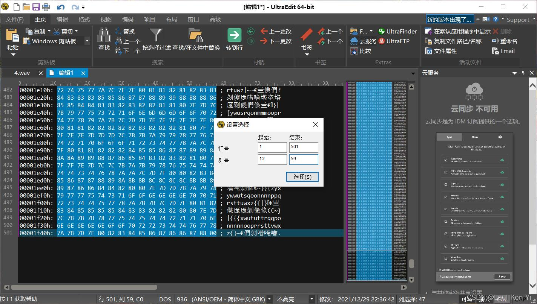Open the Support dropdown menu
The image size is (537, 304).
(520, 20)
